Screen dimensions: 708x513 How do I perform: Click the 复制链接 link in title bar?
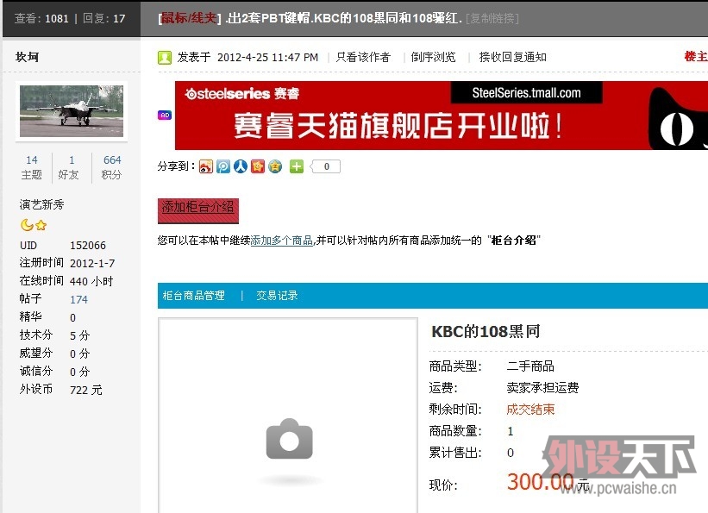coord(492,18)
